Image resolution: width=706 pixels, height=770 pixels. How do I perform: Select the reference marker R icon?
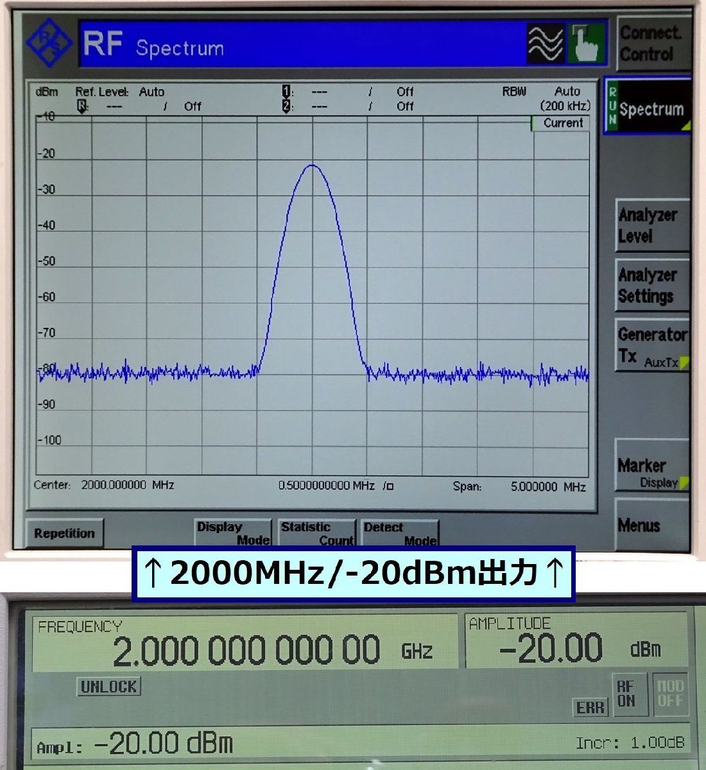click(x=82, y=107)
